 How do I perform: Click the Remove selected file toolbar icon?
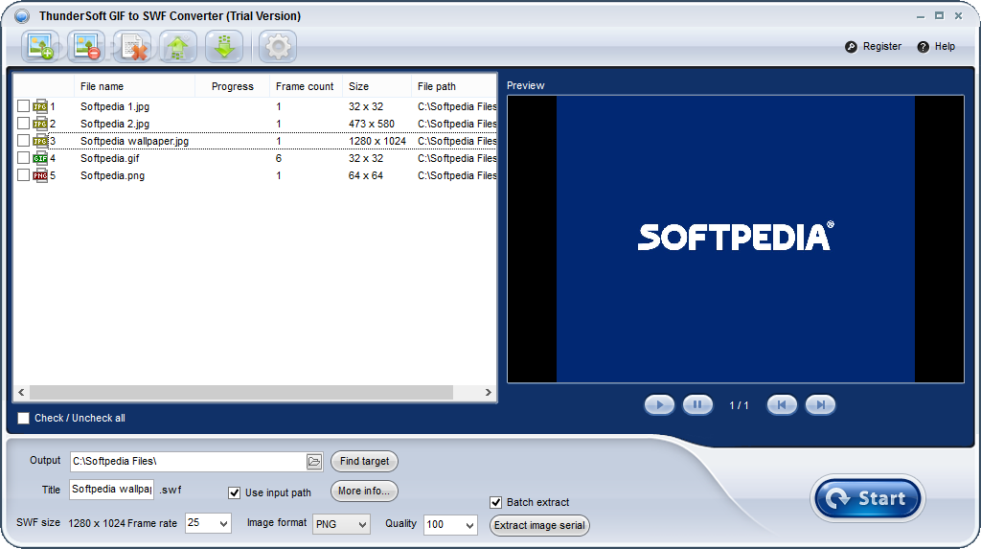86,46
